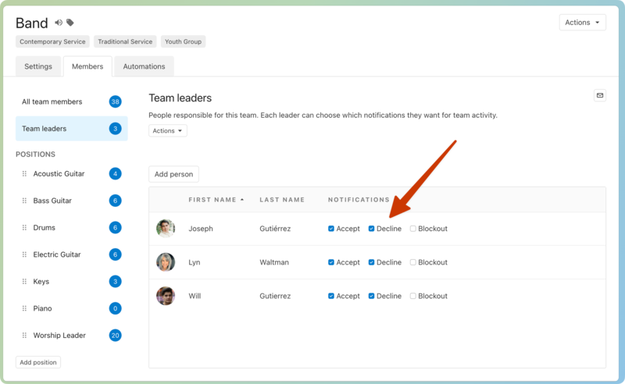Click the Contemporary Service tag

52,41
